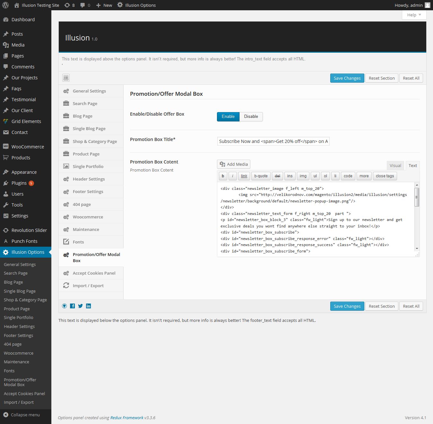The width and height of the screenshot is (433, 424).
Task: Open the Redux Framework link
Action: click(127, 418)
